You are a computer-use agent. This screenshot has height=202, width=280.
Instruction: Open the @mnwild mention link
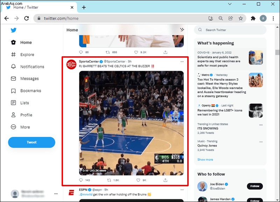86,194
